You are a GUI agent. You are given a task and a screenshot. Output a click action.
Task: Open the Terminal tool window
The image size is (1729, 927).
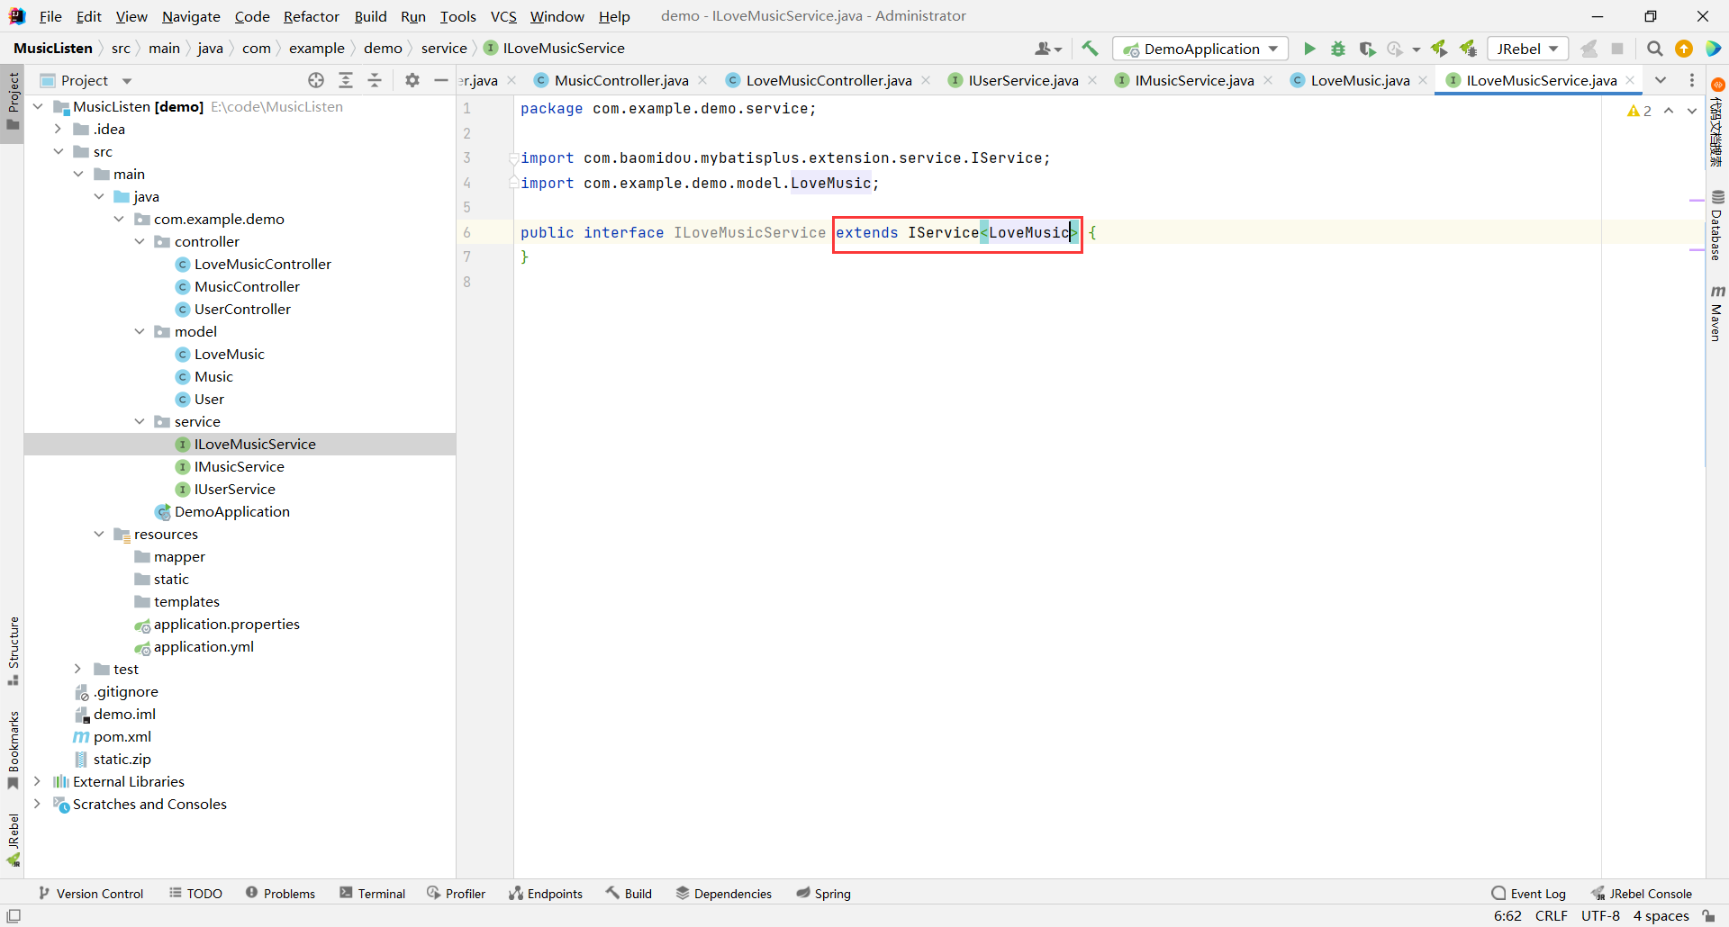click(373, 893)
